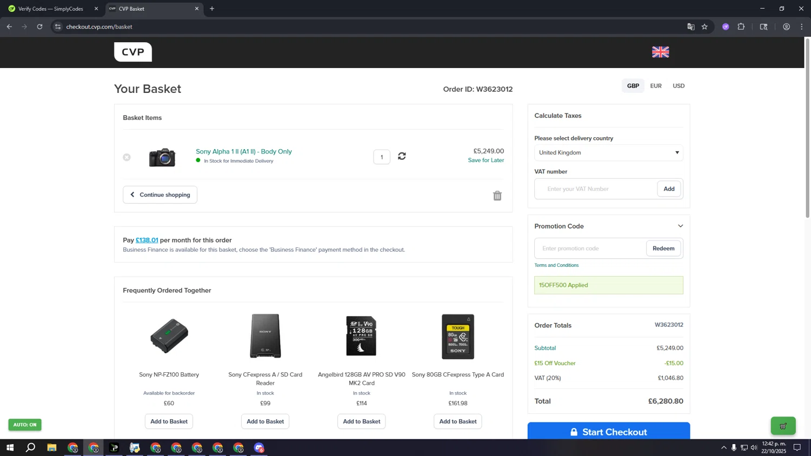Add Sony CFexpress card reader to basket
The width and height of the screenshot is (811, 456).
point(265,421)
